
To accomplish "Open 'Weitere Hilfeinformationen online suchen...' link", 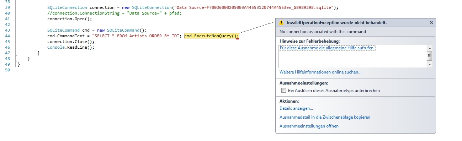I will coord(320,72).
